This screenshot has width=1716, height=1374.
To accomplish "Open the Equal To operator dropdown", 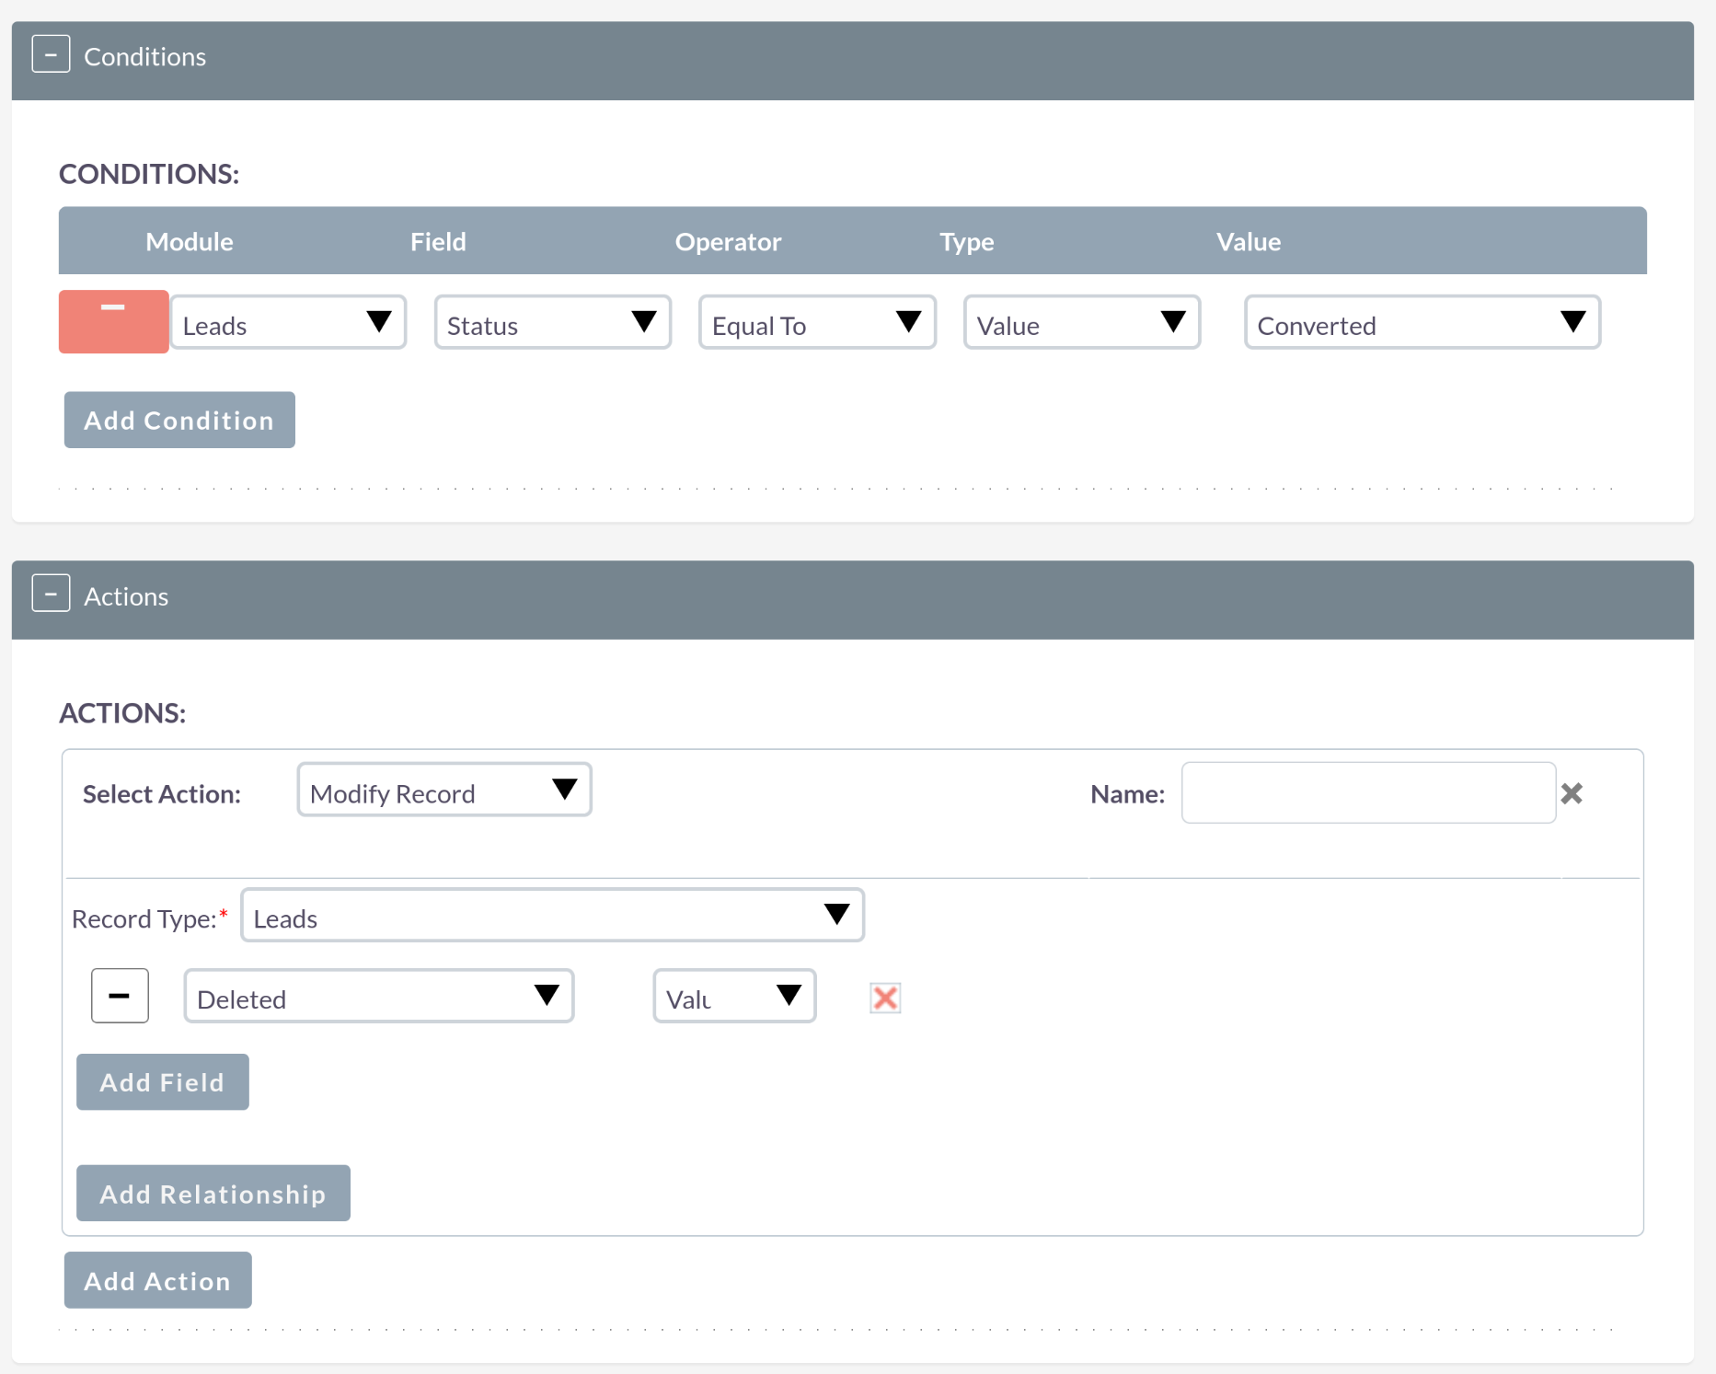I will (817, 323).
